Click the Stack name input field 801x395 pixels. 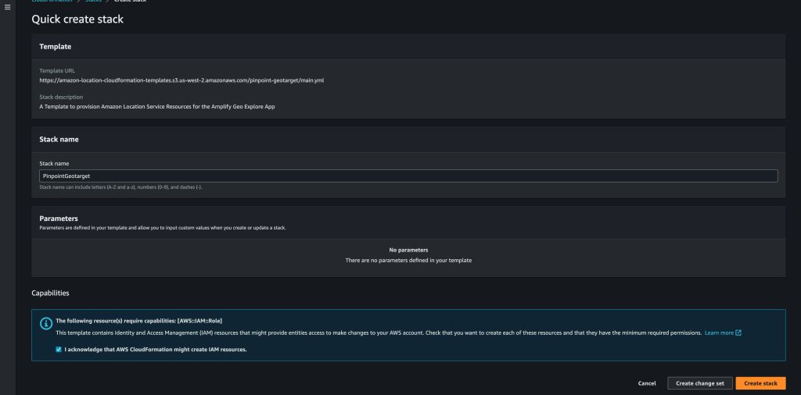pyautogui.click(x=408, y=176)
